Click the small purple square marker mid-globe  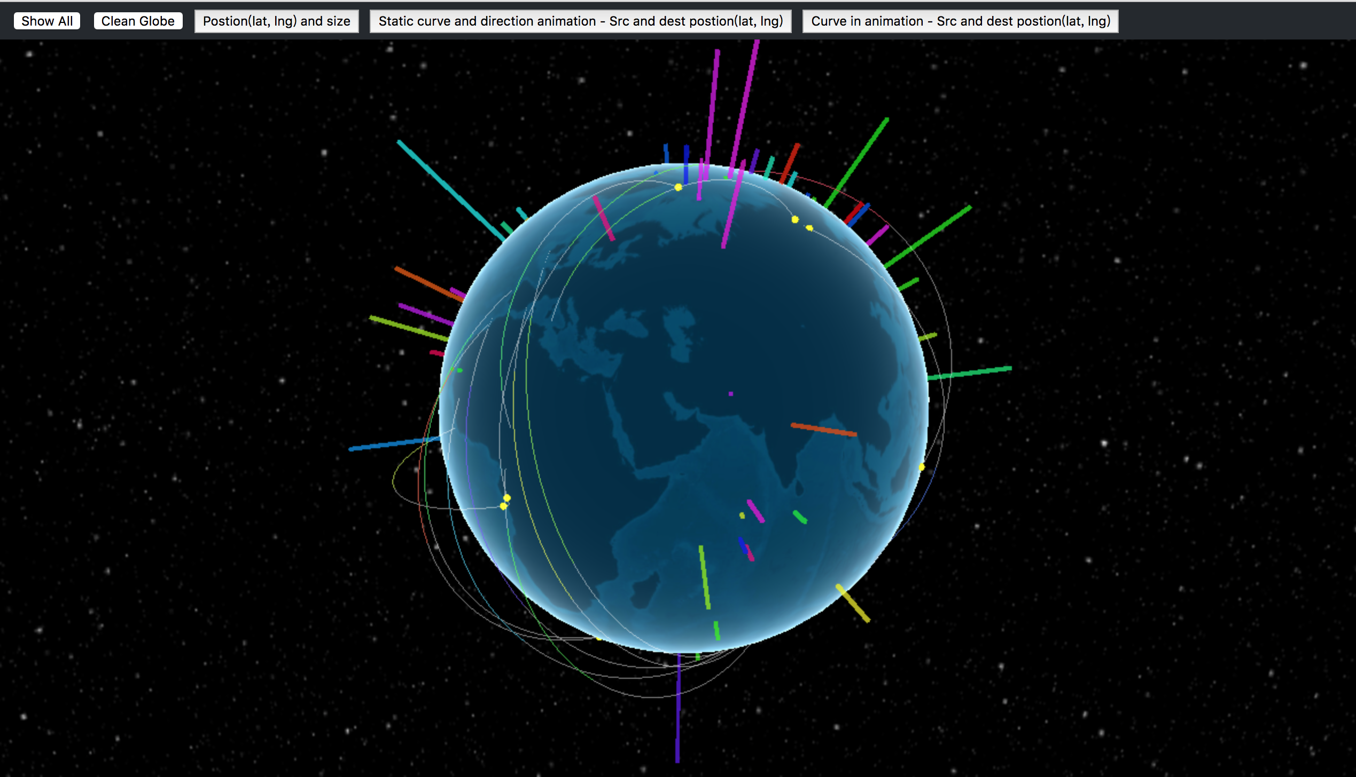pos(730,394)
